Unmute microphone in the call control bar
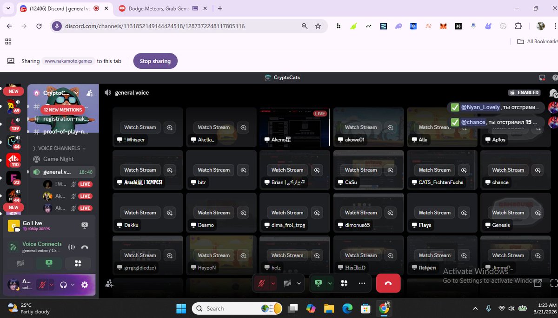Viewport: 558px width, 318px height. [261, 283]
